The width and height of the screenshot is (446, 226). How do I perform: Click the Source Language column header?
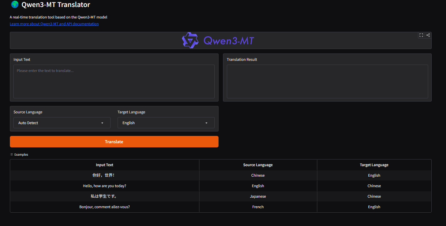258,165
